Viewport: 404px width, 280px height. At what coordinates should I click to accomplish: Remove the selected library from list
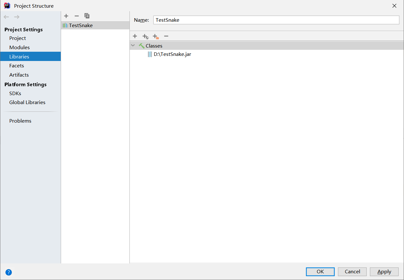(76, 16)
